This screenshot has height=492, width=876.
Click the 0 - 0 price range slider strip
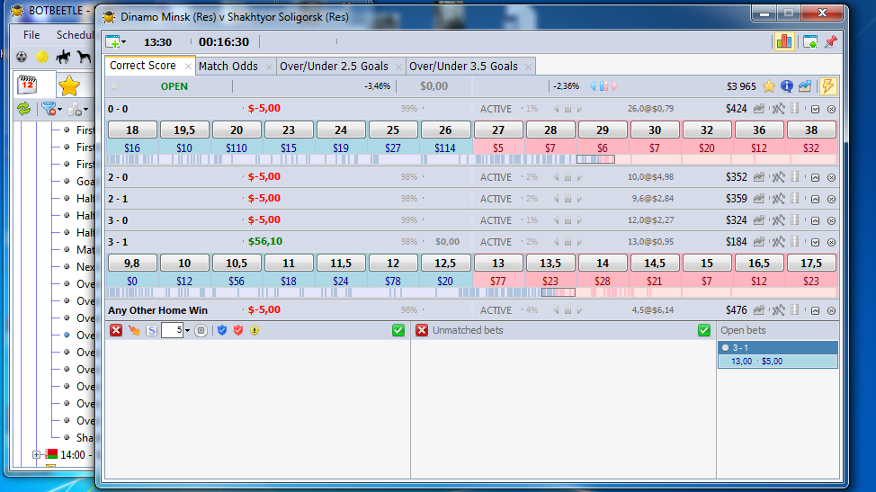[x=472, y=160]
